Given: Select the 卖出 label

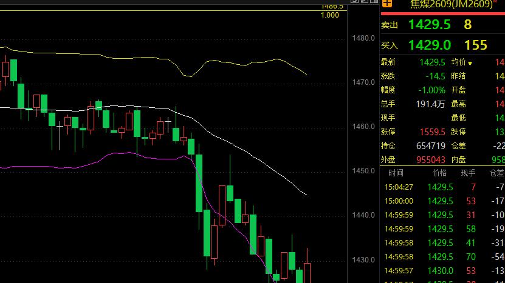Looking at the screenshot, I should (x=389, y=25).
